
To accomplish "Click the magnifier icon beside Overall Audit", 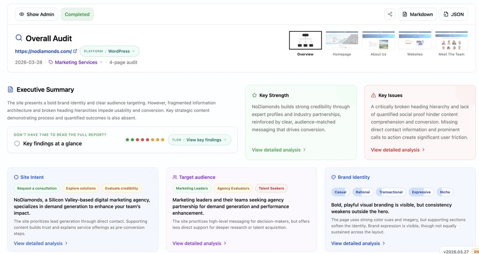I will click(x=19, y=38).
